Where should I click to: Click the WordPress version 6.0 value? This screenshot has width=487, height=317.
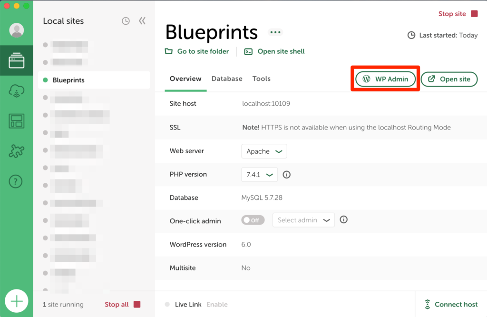[x=246, y=245]
